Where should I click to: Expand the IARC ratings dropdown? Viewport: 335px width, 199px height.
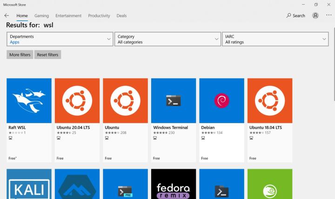275,39
